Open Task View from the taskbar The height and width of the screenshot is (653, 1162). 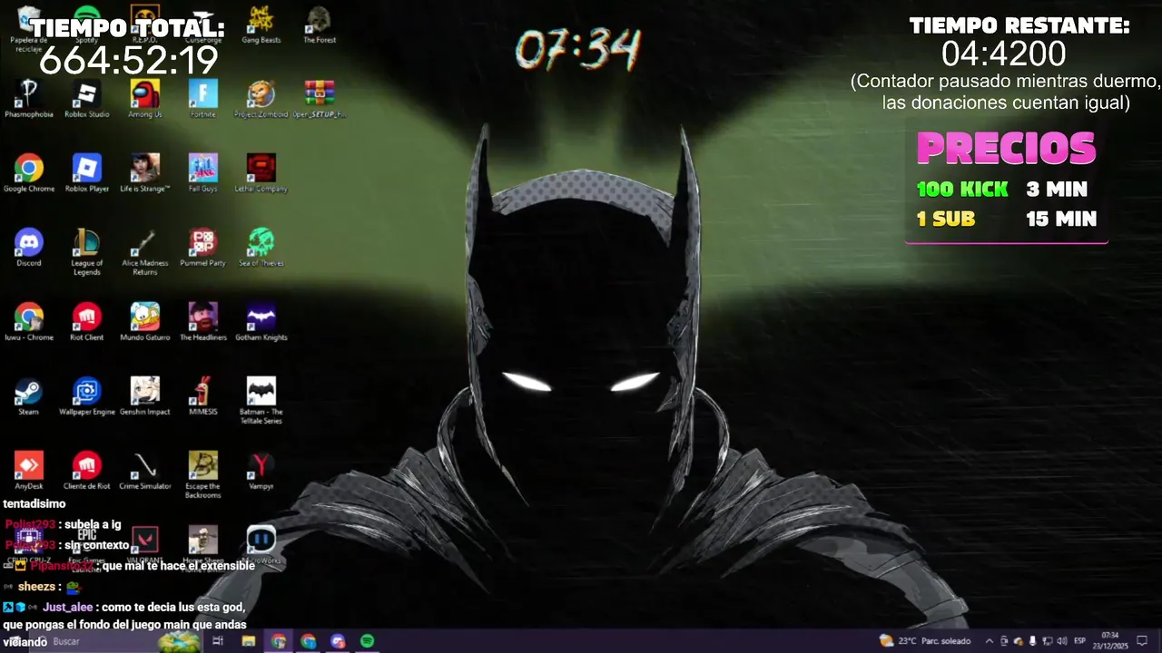(x=218, y=641)
